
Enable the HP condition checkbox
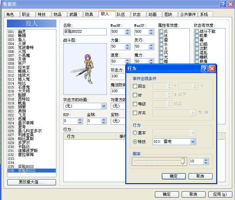pyautogui.click(x=135, y=95)
